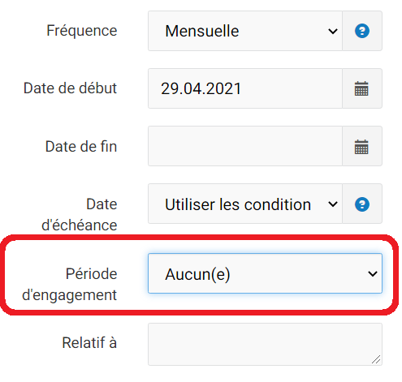Viewport: 402px width, 382px height.
Task: Click the chevron arrow of Date d'échéance select
Action: tap(333, 204)
